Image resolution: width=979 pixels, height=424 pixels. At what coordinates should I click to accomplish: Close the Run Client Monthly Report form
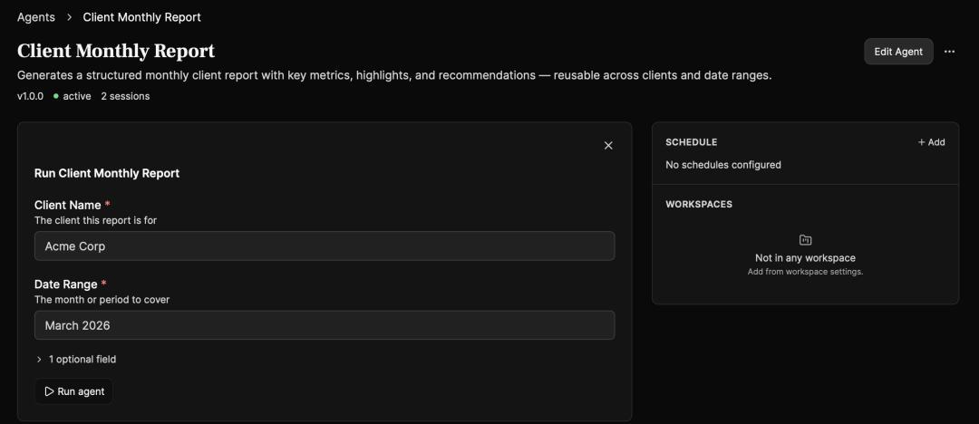coord(608,146)
